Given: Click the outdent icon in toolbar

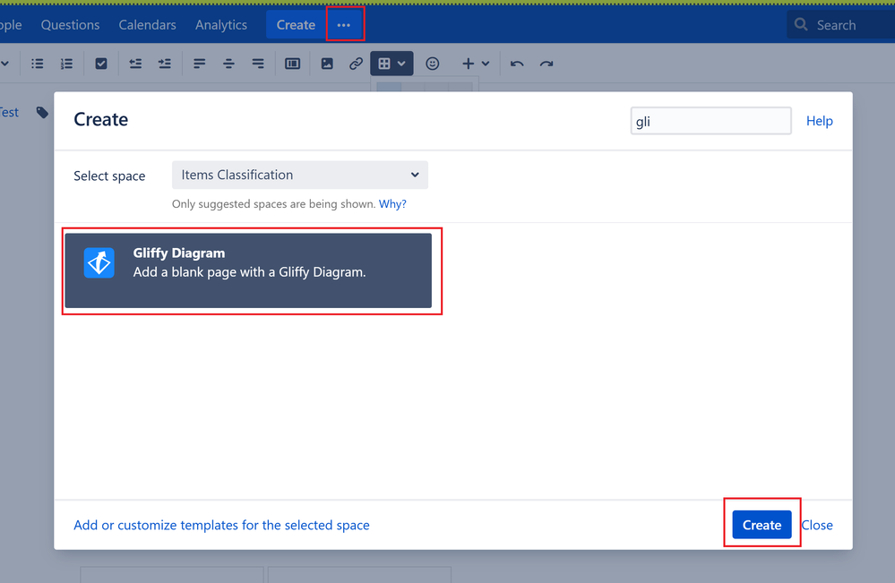Looking at the screenshot, I should 135,64.
